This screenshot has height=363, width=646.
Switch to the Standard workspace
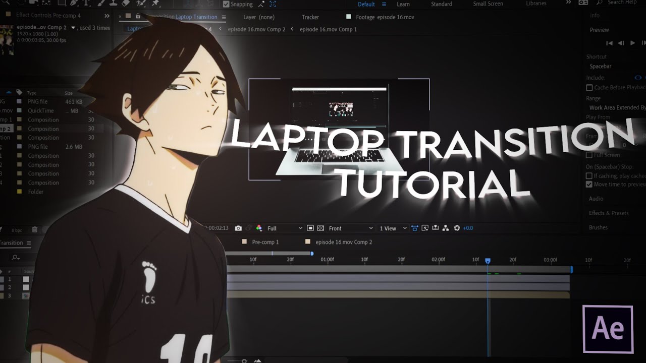(442, 4)
